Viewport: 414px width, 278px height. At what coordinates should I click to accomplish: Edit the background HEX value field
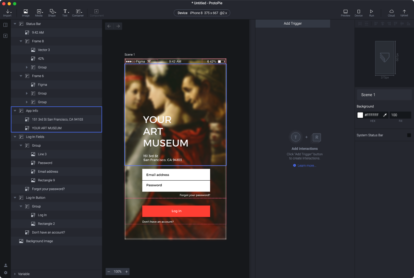coord(373,115)
